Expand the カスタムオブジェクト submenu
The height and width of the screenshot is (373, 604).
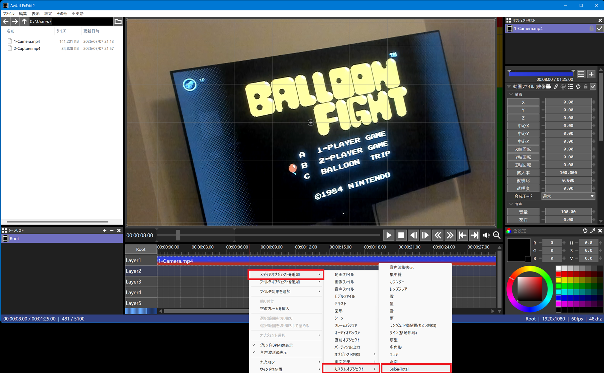[351, 369]
